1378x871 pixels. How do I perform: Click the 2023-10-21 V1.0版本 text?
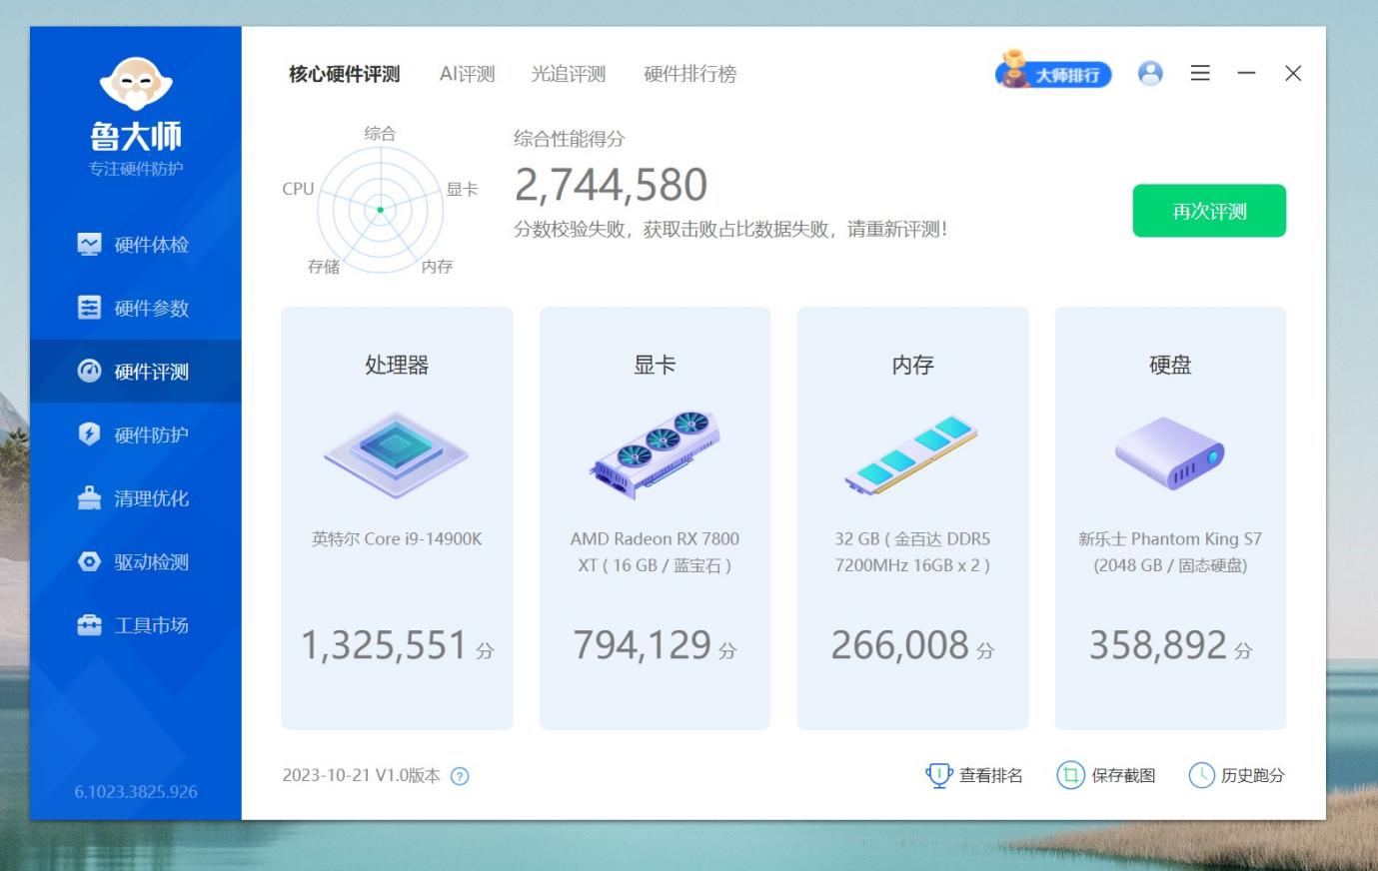361,776
